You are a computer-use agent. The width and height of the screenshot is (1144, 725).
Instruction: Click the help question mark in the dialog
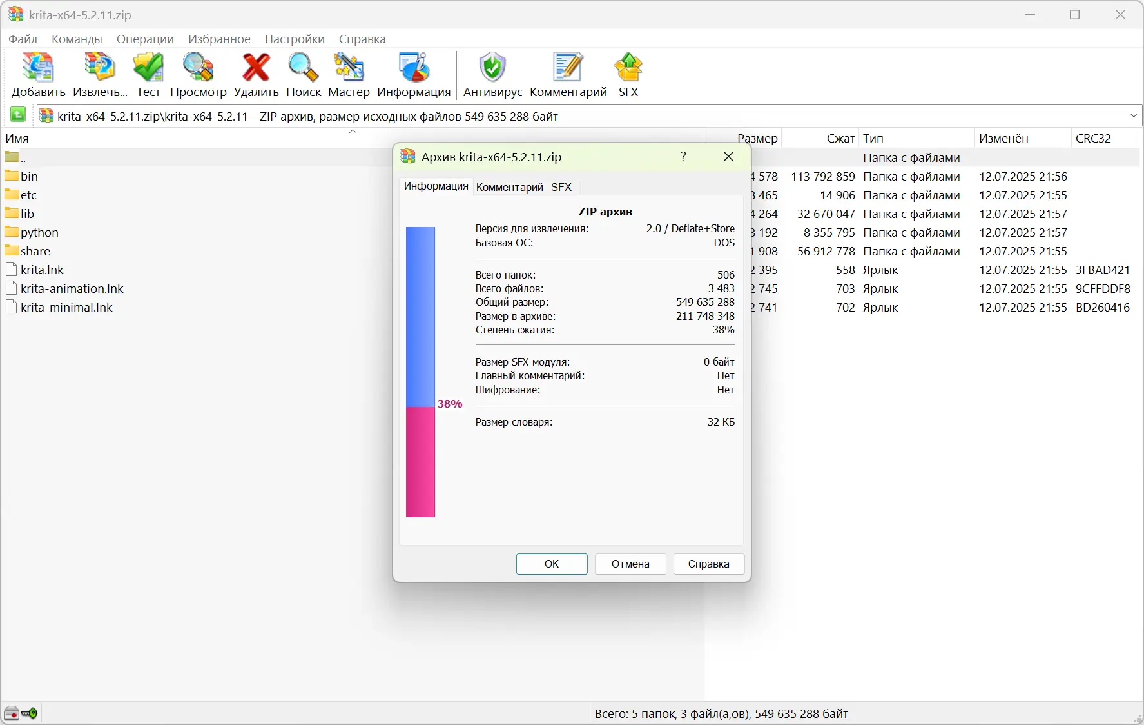point(683,157)
